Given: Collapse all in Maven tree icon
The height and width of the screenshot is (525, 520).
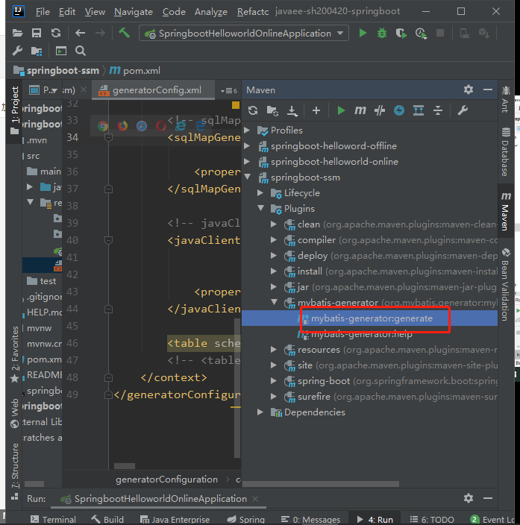Looking at the screenshot, I should [x=438, y=110].
